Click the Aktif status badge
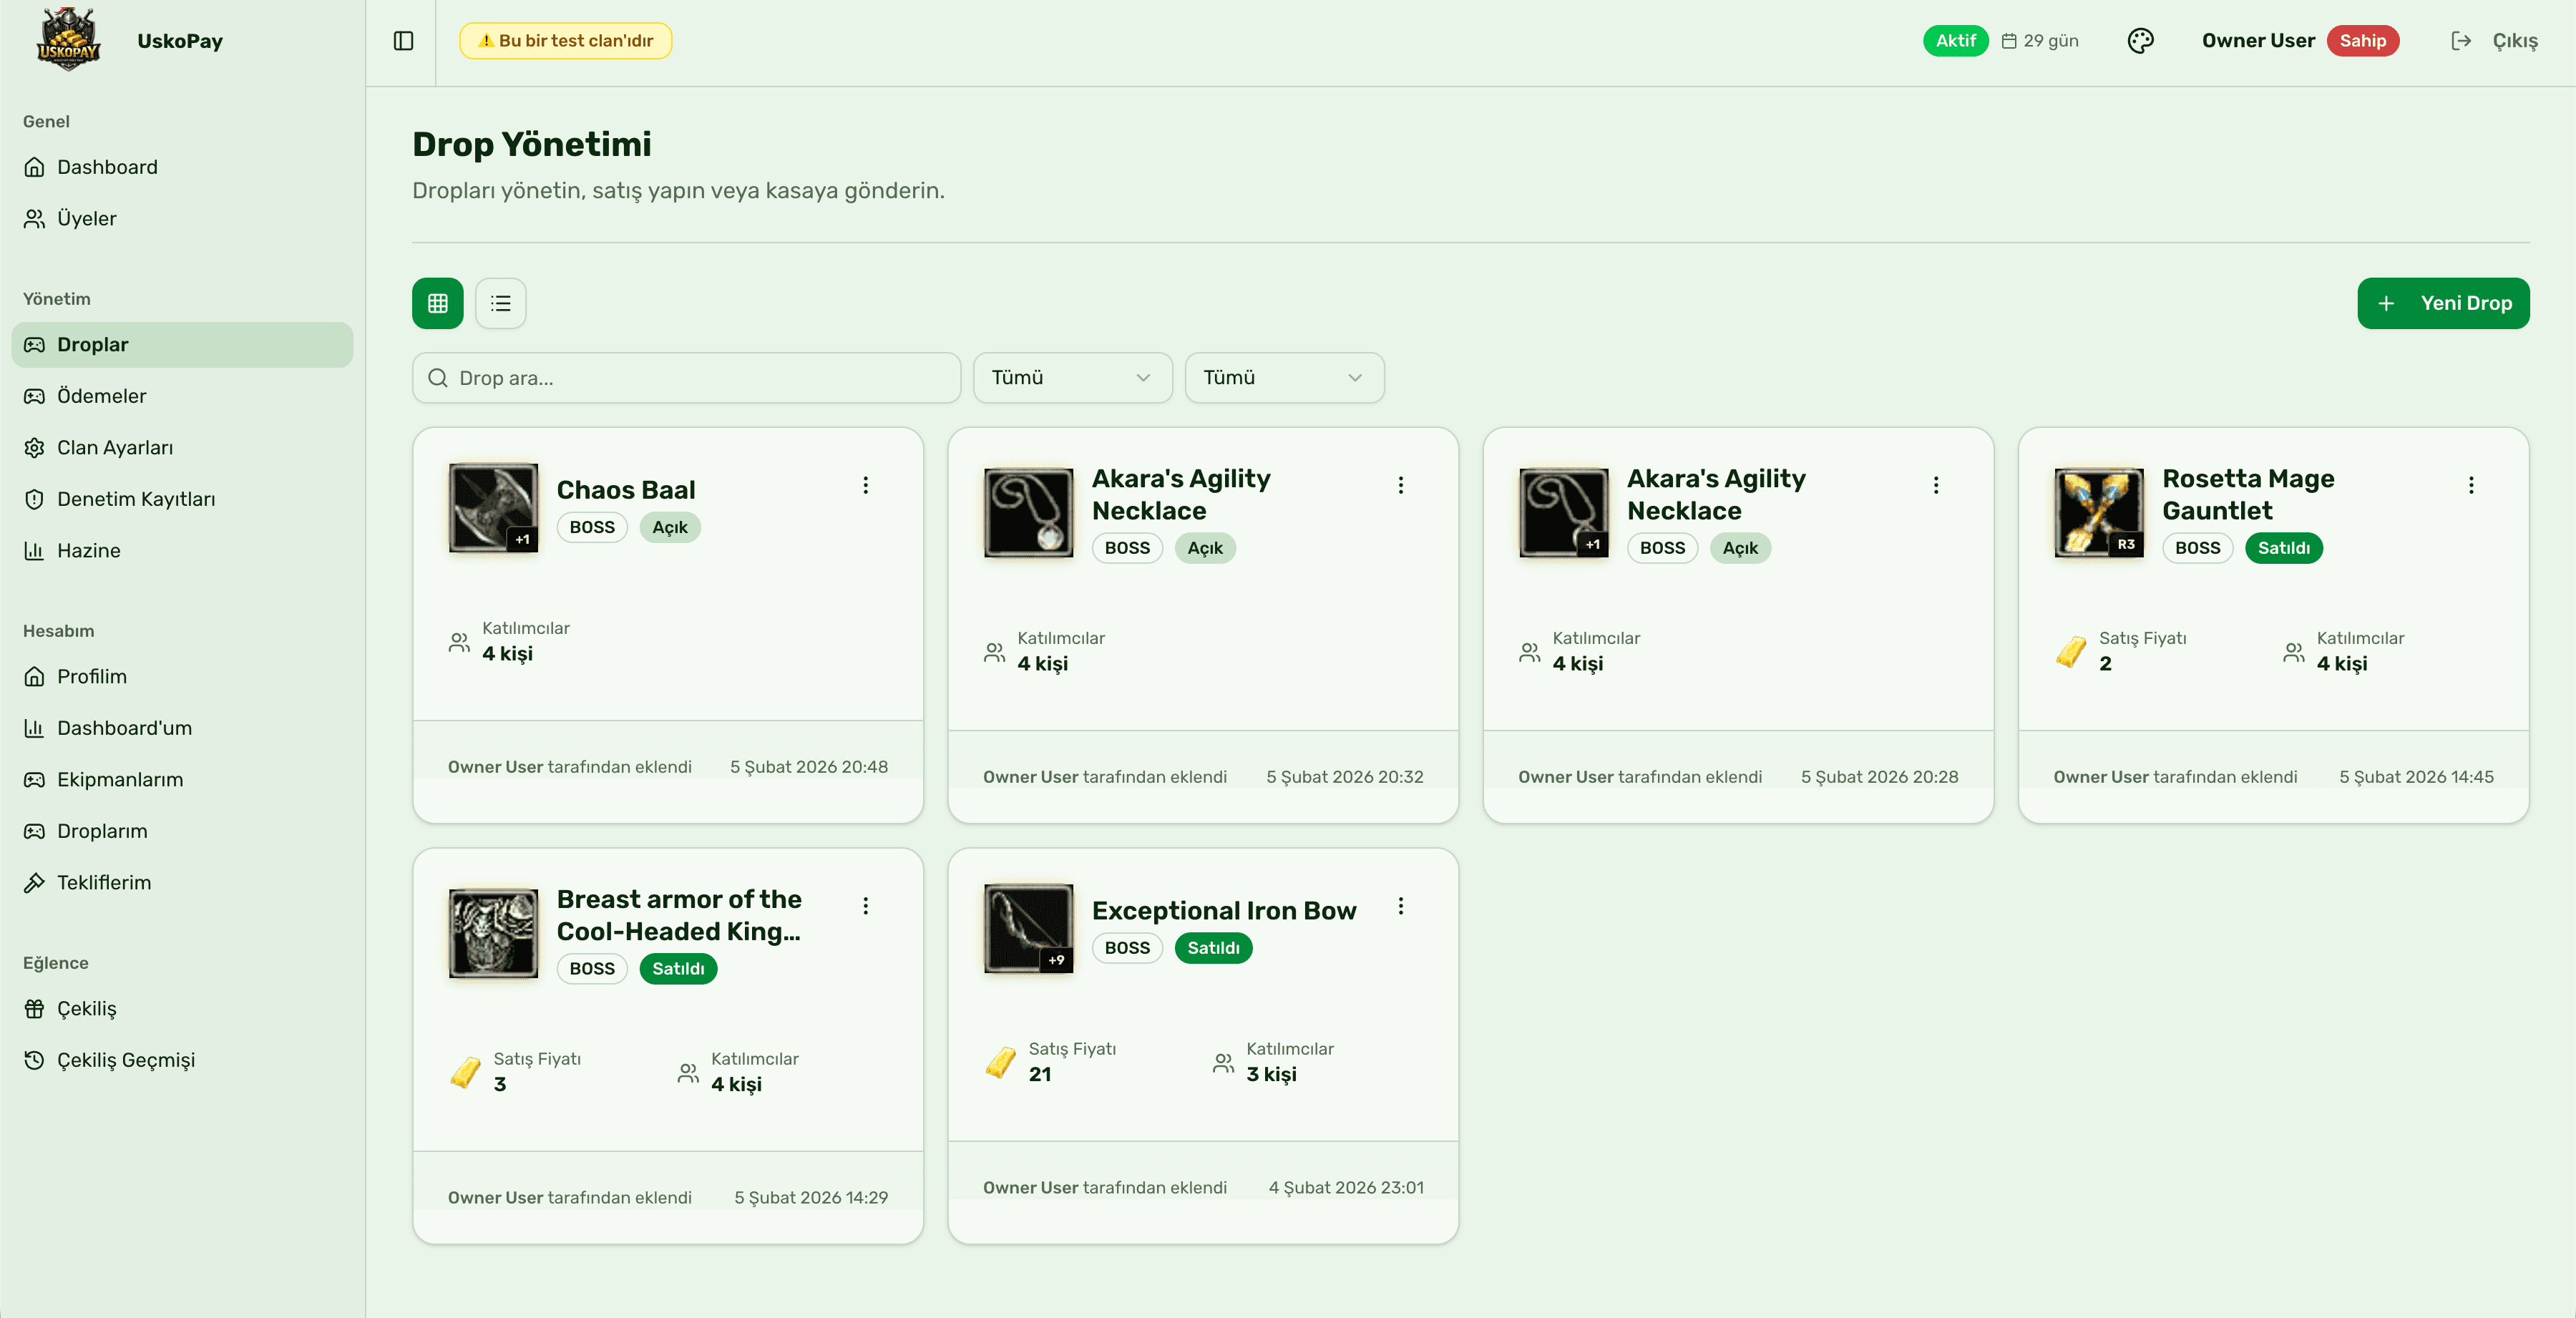Image resolution: width=2576 pixels, height=1318 pixels. [x=1955, y=40]
